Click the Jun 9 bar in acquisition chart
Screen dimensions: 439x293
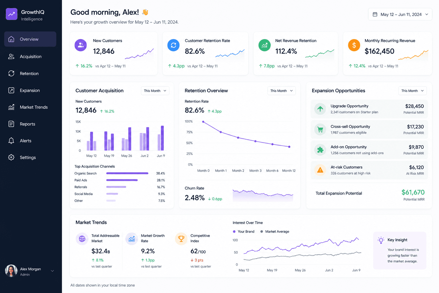[x=162, y=138]
